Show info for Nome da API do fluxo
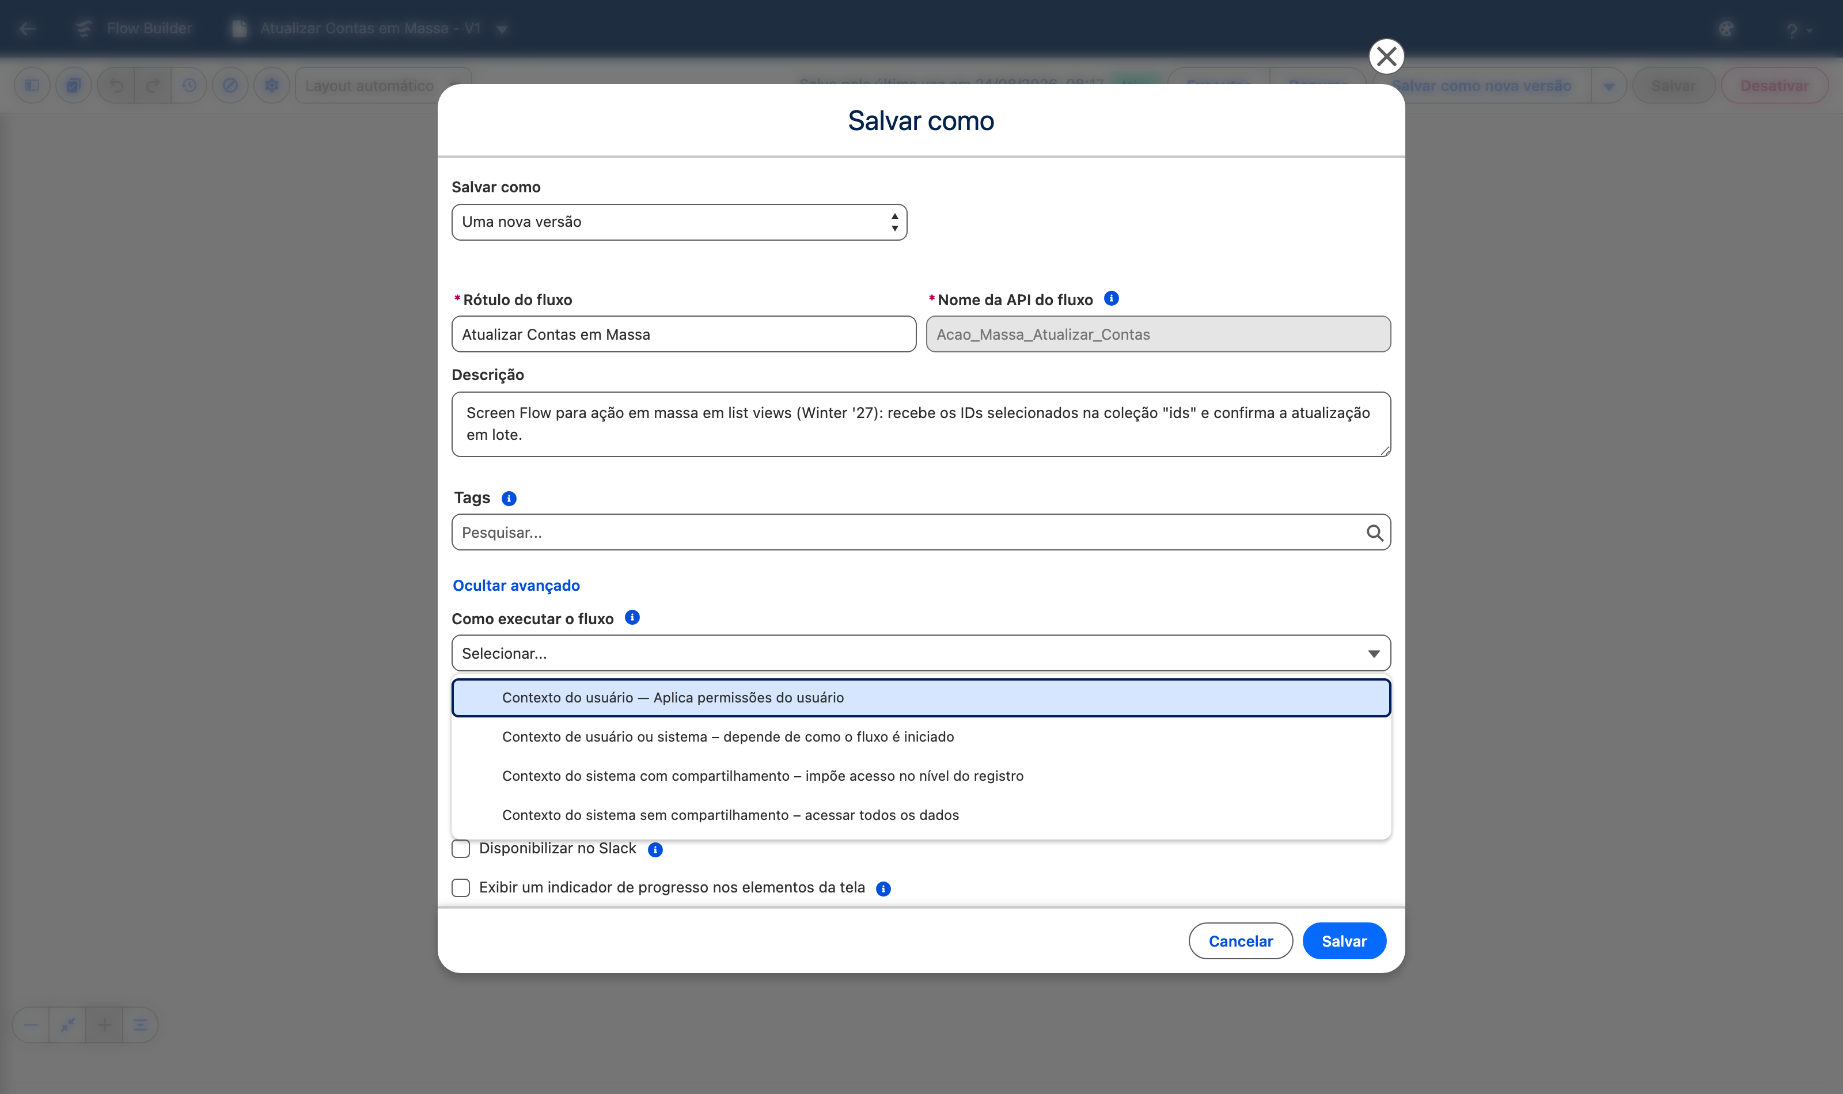1843x1094 pixels. pos(1111,299)
